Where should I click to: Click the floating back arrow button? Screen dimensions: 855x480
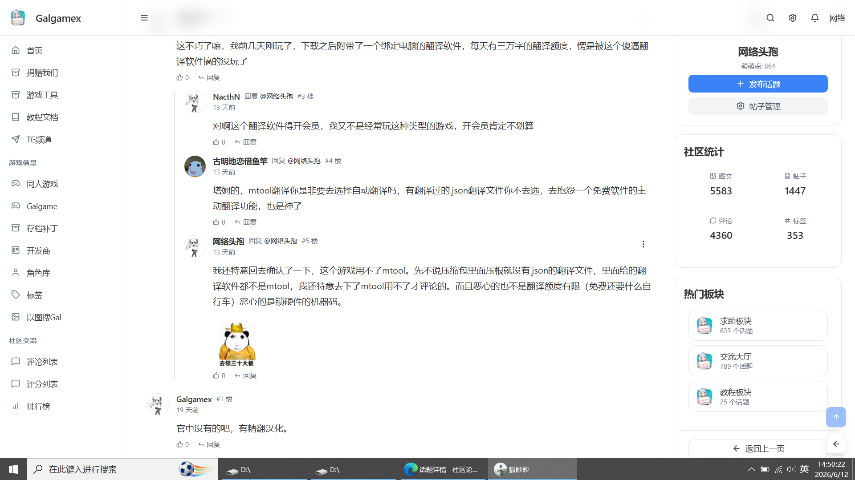836,444
